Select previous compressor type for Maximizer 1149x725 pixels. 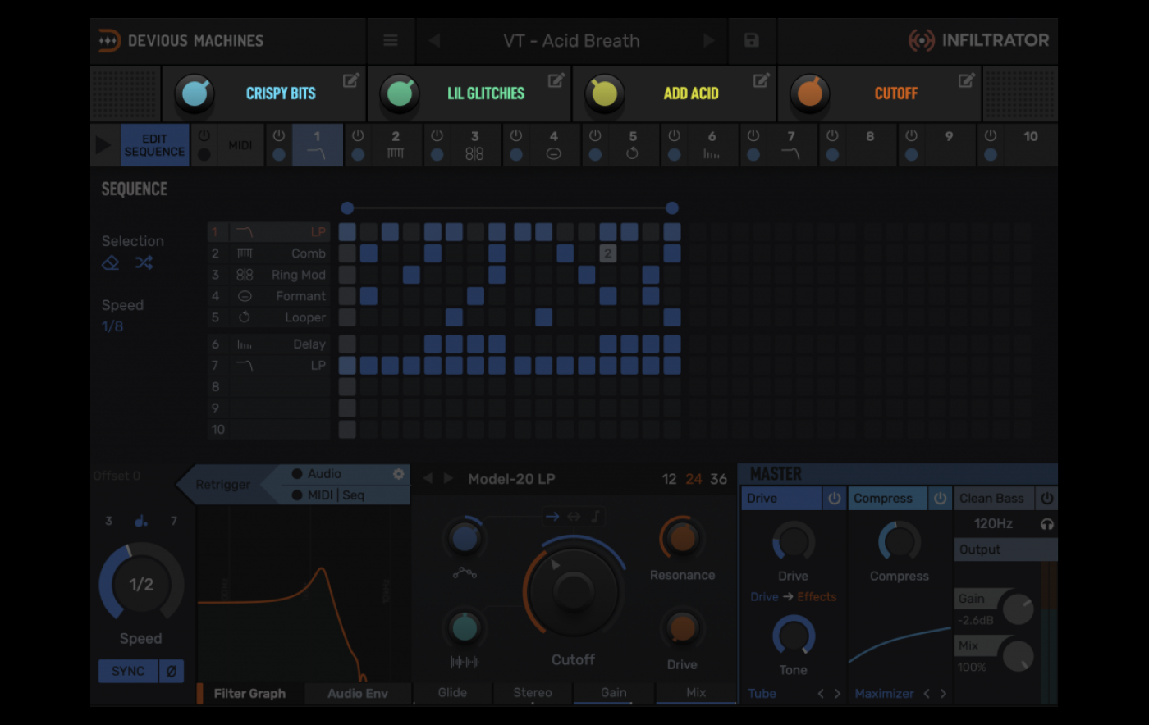coord(927,694)
